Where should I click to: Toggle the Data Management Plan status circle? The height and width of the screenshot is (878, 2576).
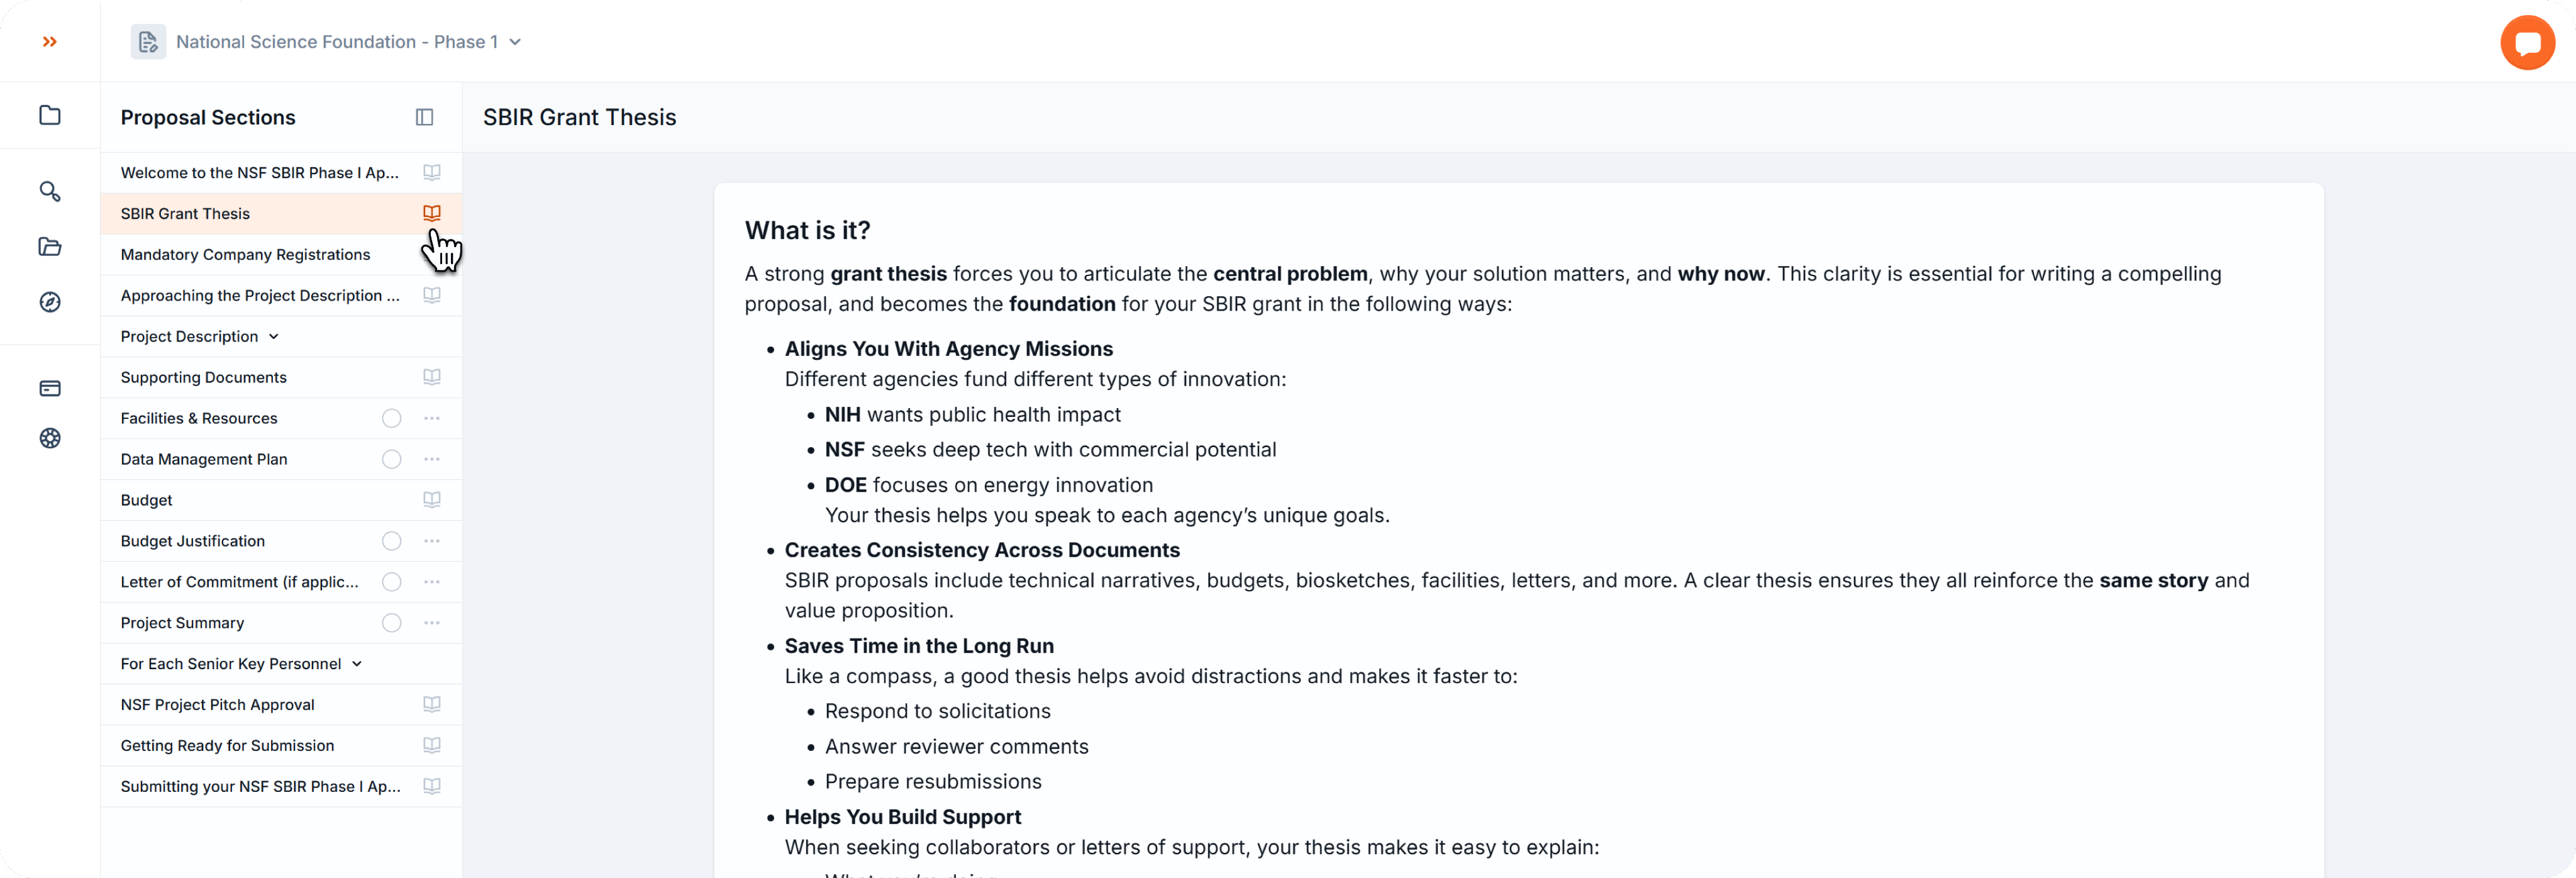pyautogui.click(x=392, y=460)
